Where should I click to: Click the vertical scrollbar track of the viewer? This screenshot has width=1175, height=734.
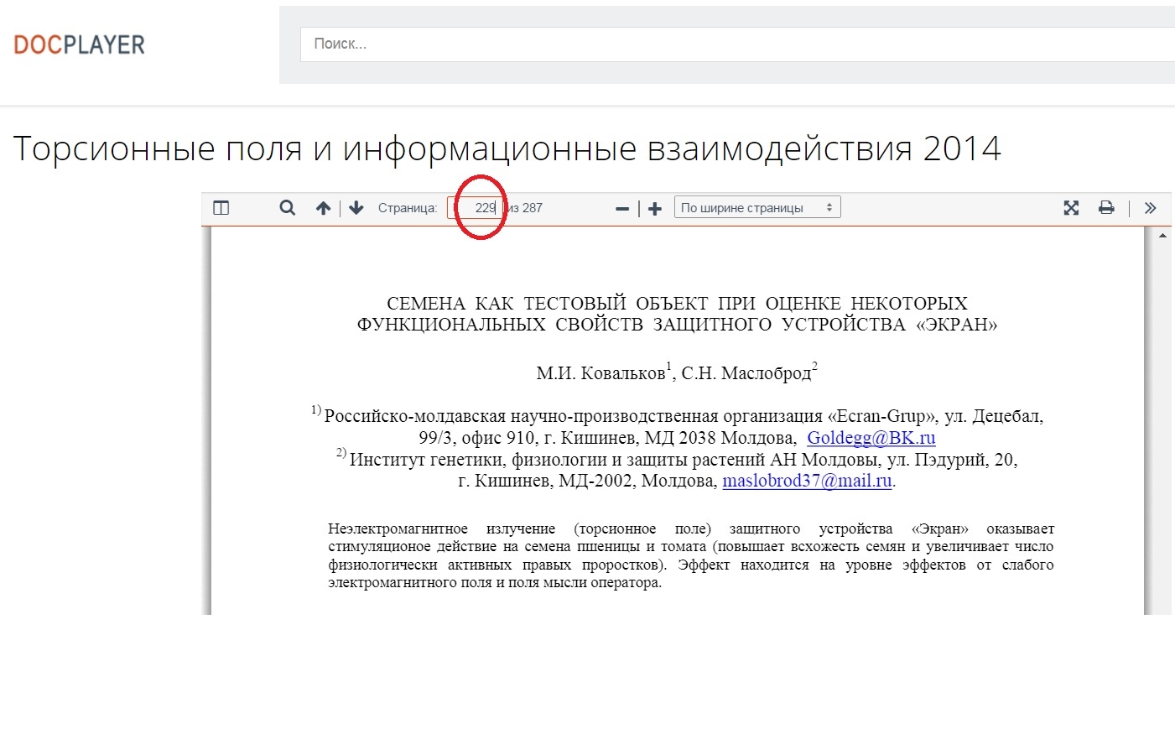[1162, 419]
